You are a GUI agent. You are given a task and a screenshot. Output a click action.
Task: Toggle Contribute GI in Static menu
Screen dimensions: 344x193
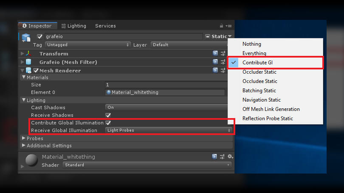point(275,63)
